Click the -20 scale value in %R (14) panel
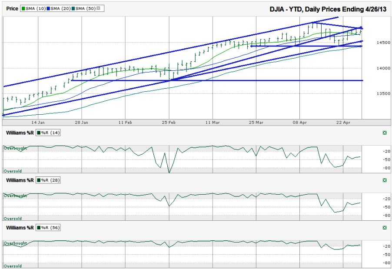The image size is (392, 269). (386, 151)
